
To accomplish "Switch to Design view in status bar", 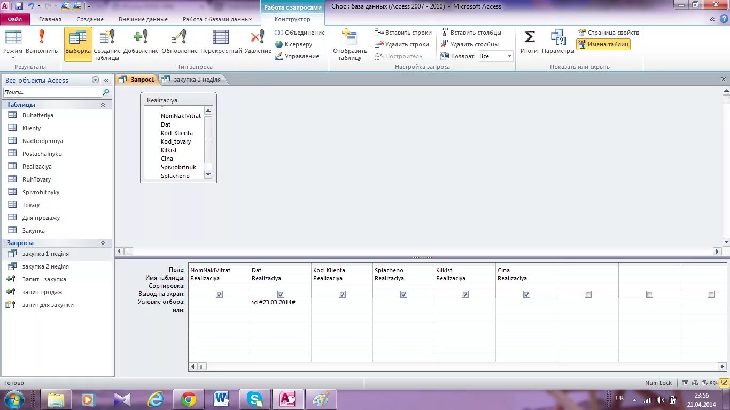I will pyautogui.click(x=723, y=383).
